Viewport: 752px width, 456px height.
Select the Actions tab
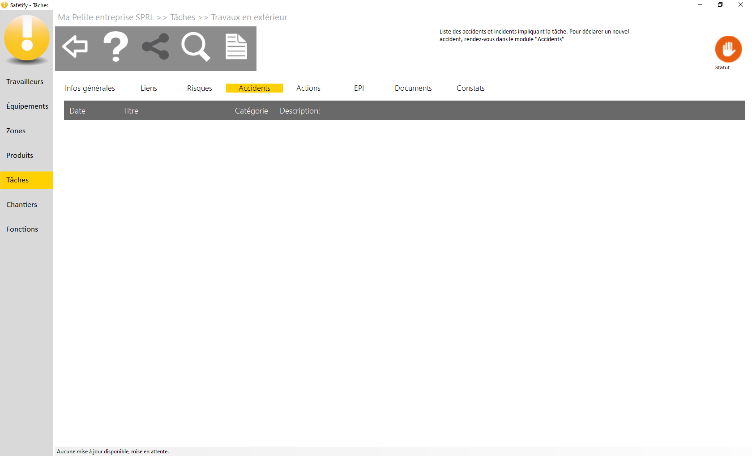(x=308, y=88)
